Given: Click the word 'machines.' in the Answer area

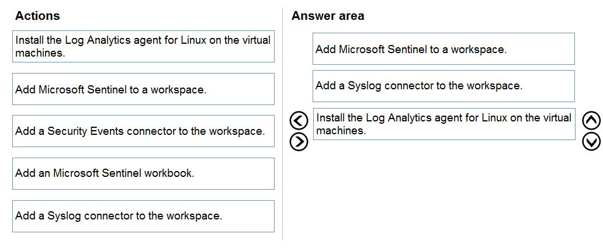Looking at the screenshot, I should click(340, 131).
